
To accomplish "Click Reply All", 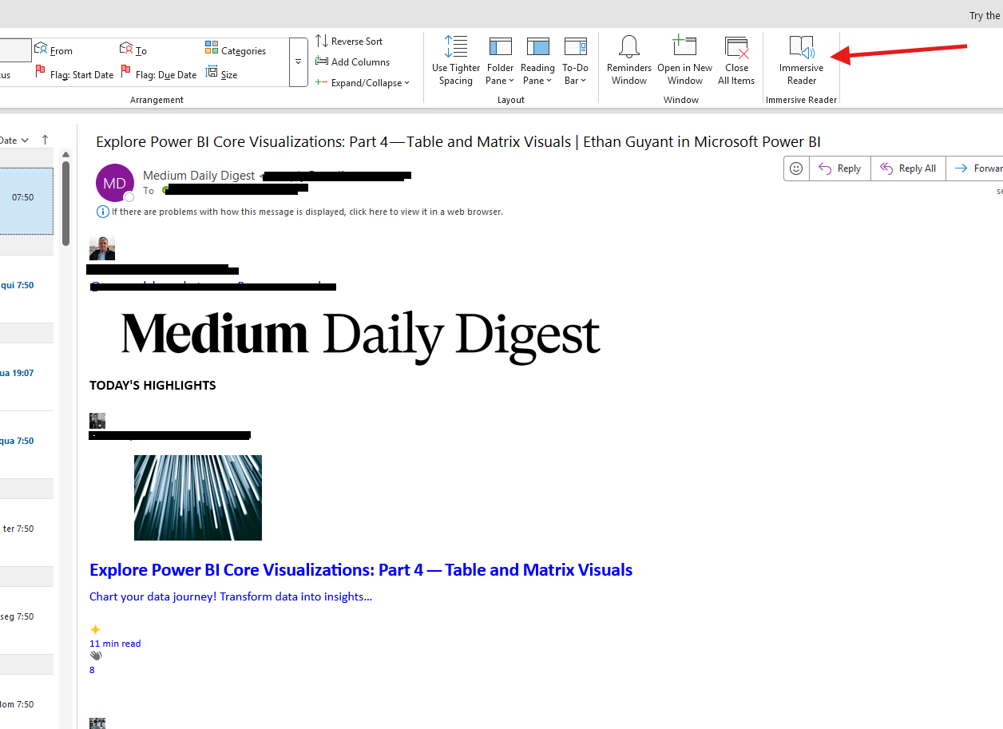I will point(908,168).
